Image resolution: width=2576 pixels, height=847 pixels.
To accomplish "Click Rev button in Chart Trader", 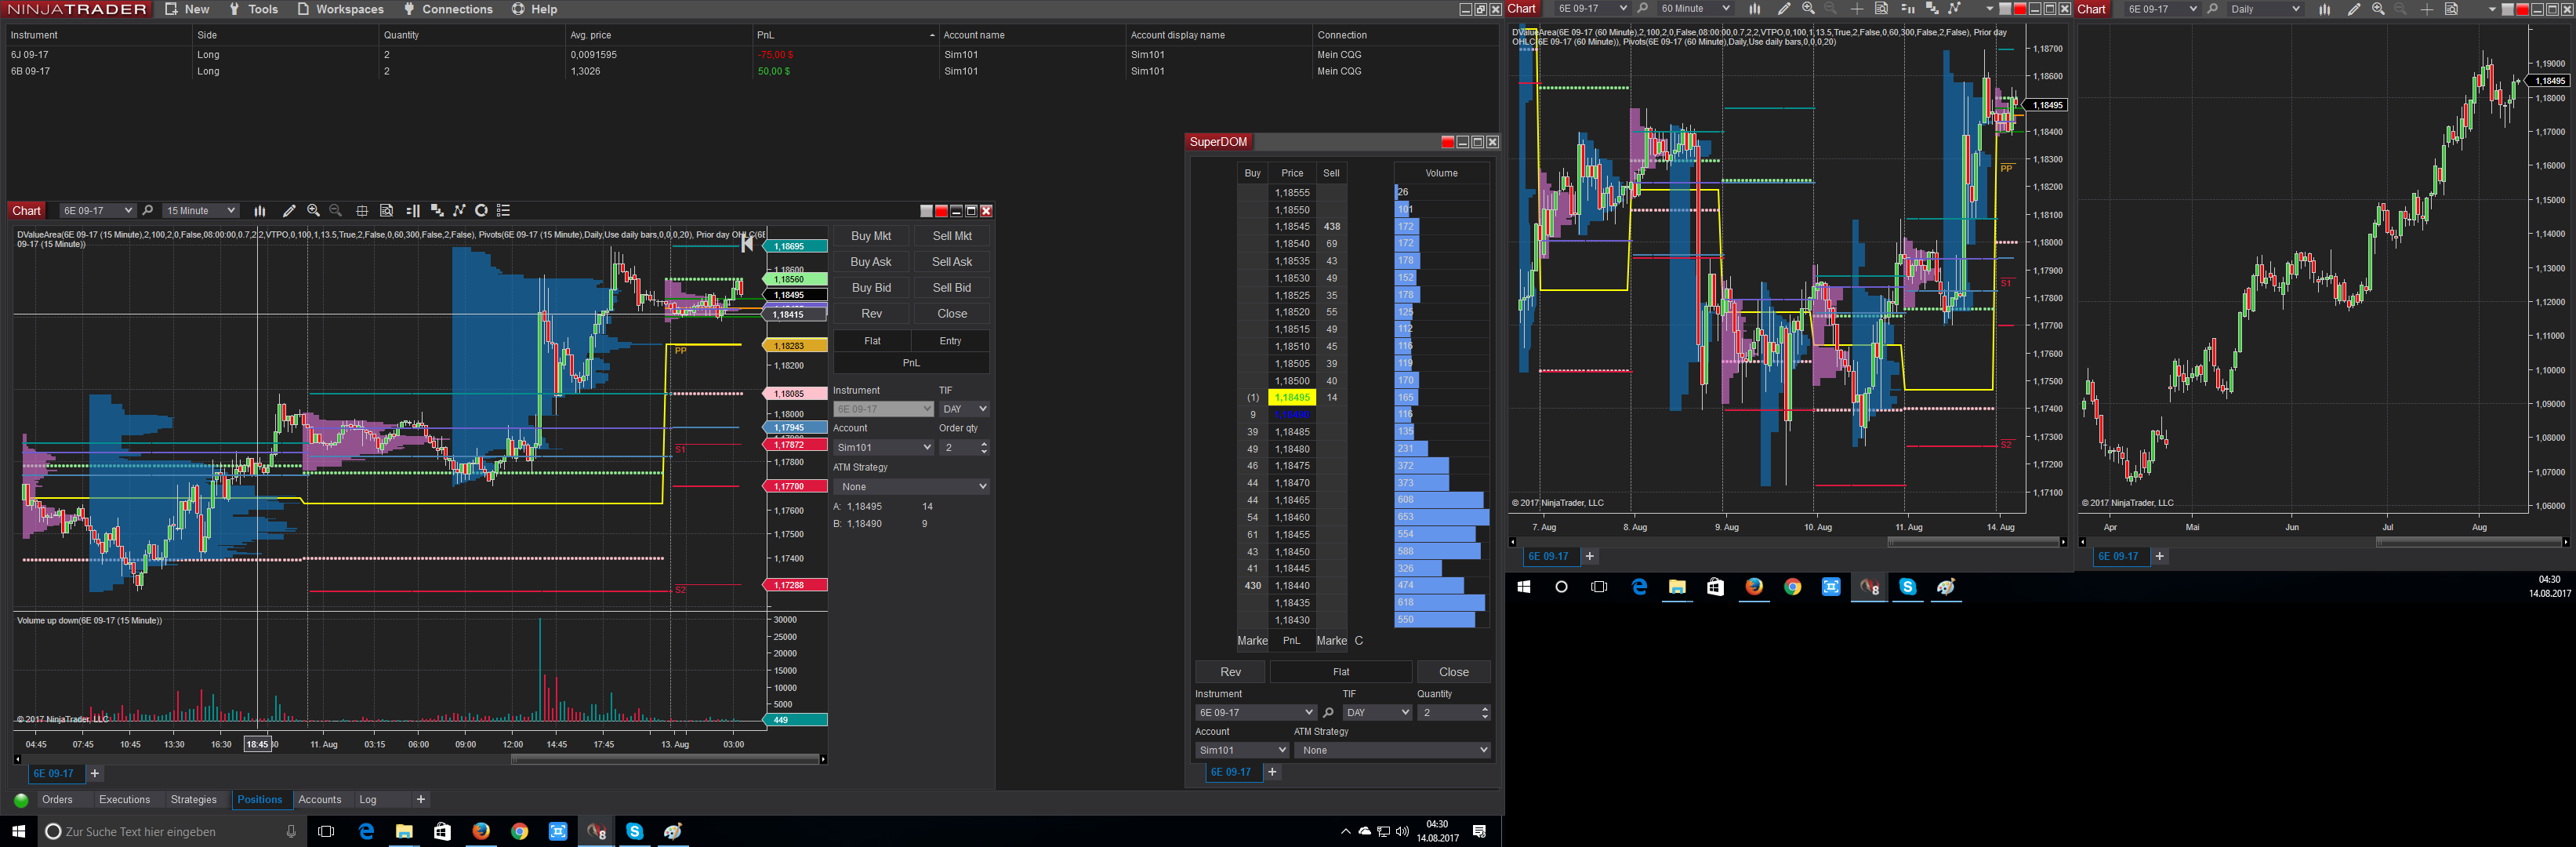I will [x=871, y=314].
